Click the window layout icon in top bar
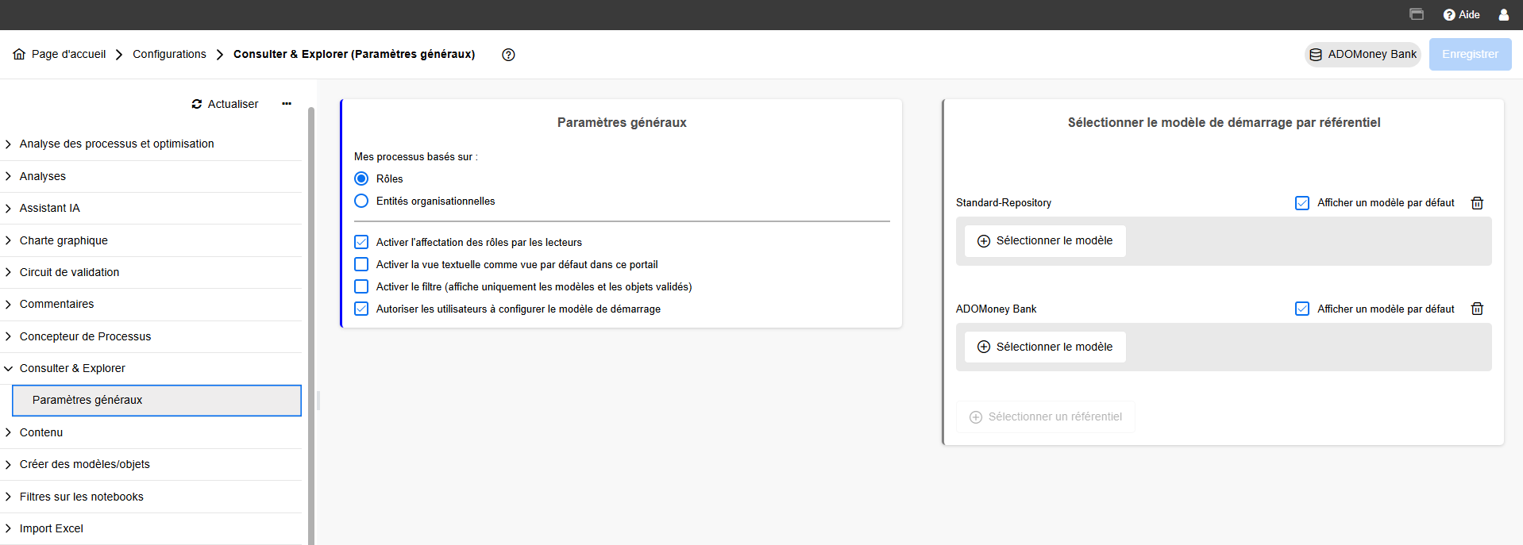Screen dimensions: 1523x545 point(1416,14)
